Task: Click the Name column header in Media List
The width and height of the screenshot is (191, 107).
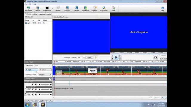Action: click(x=27, y=21)
